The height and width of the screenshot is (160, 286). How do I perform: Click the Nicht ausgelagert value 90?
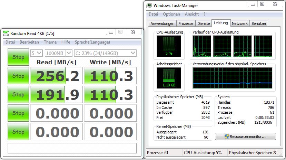(206, 137)
